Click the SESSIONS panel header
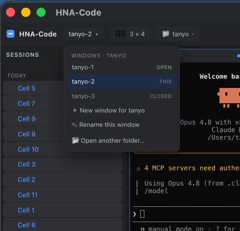 point(23,55)
